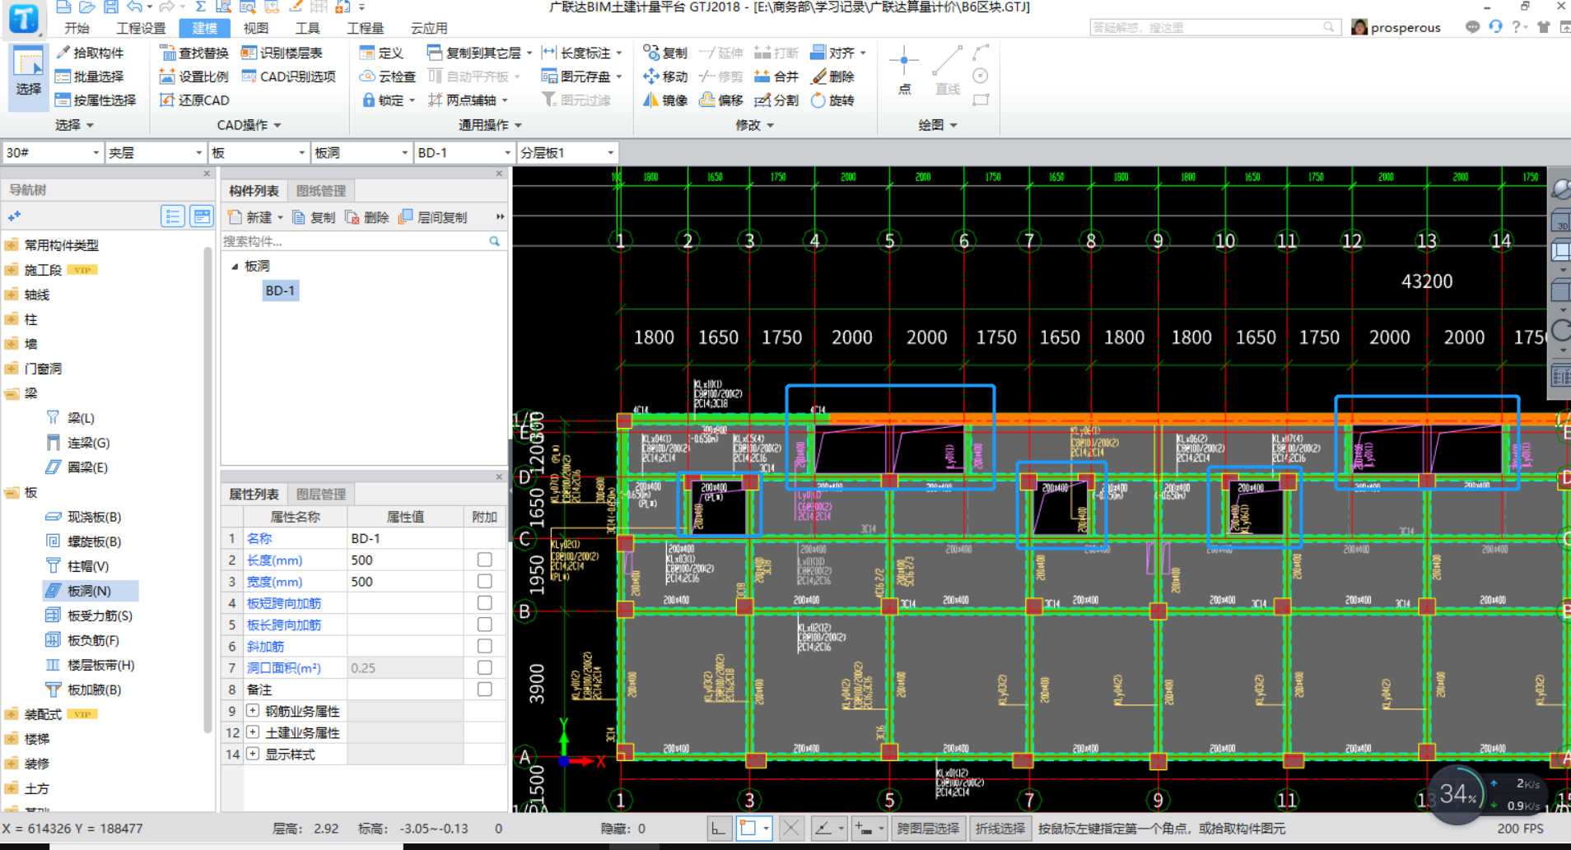The image size is (1571, 850).
Task: Select the 旋转 rotate tool
Action: point(832,100)
